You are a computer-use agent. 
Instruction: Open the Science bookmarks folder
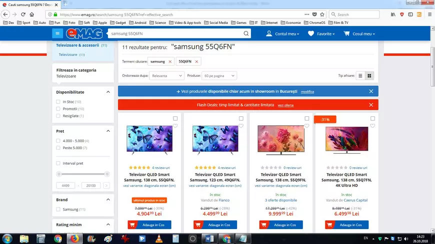157,23
